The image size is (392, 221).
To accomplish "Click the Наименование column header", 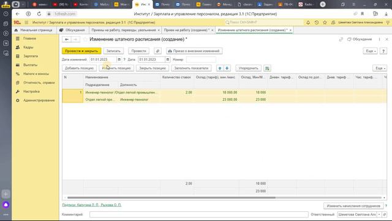I will click(97, 77).
